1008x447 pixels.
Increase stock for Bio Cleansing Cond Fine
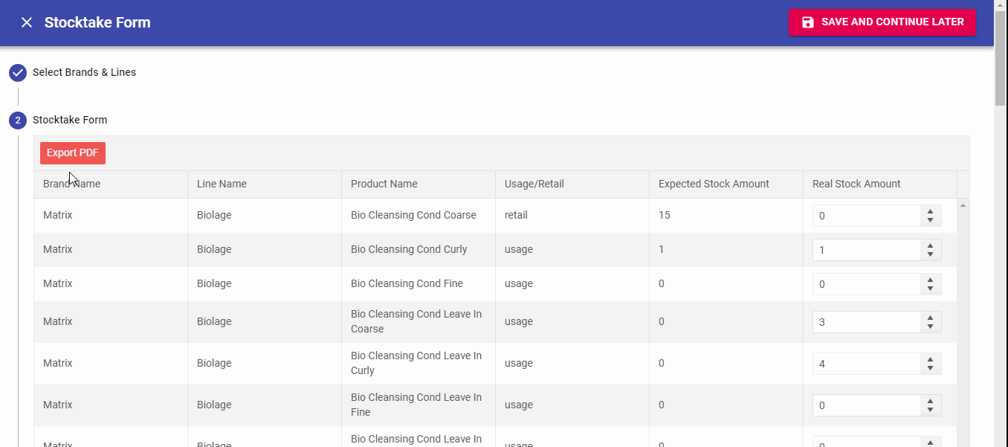click(x=930, y=280)
